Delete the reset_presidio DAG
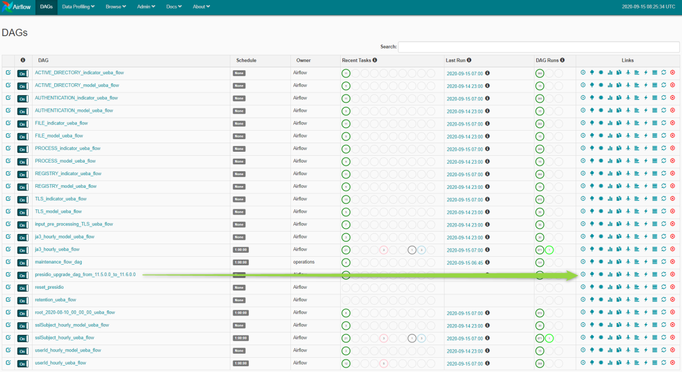The height and width of the screenshot is (372, 682). point(672,287)
